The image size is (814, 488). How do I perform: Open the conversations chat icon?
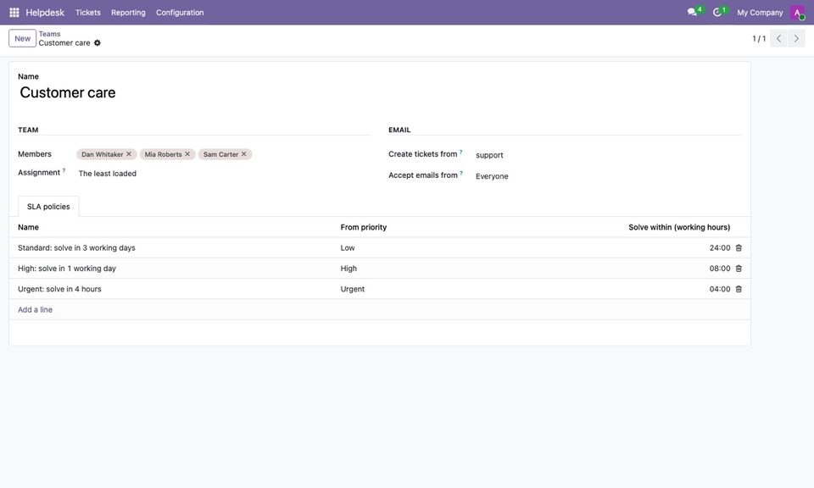(x=692, y=12)
